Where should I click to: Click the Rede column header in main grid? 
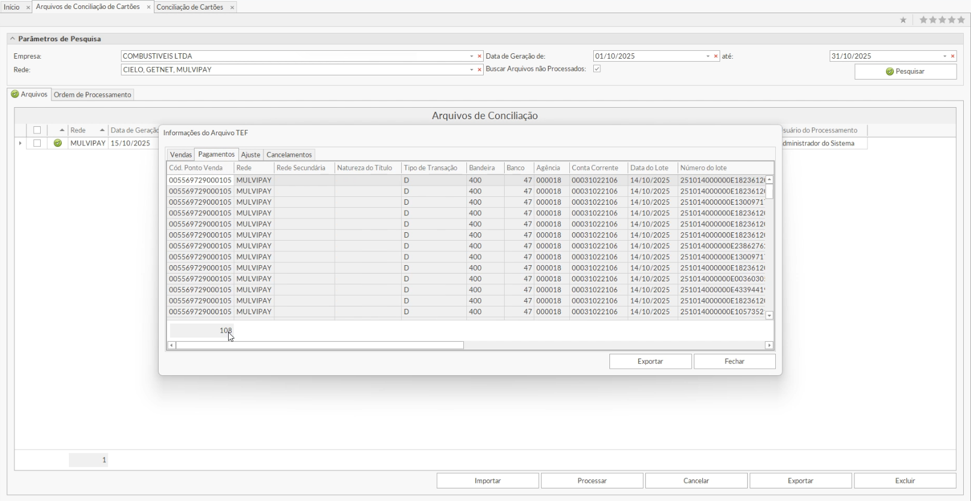(87, 130)
